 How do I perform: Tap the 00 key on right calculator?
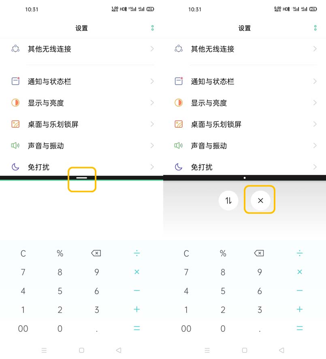point(186,329)
